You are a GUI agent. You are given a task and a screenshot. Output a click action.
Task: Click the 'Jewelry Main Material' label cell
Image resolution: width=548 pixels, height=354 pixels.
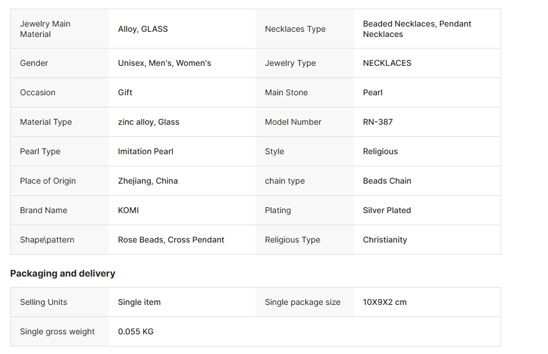[x=45, y=29]
